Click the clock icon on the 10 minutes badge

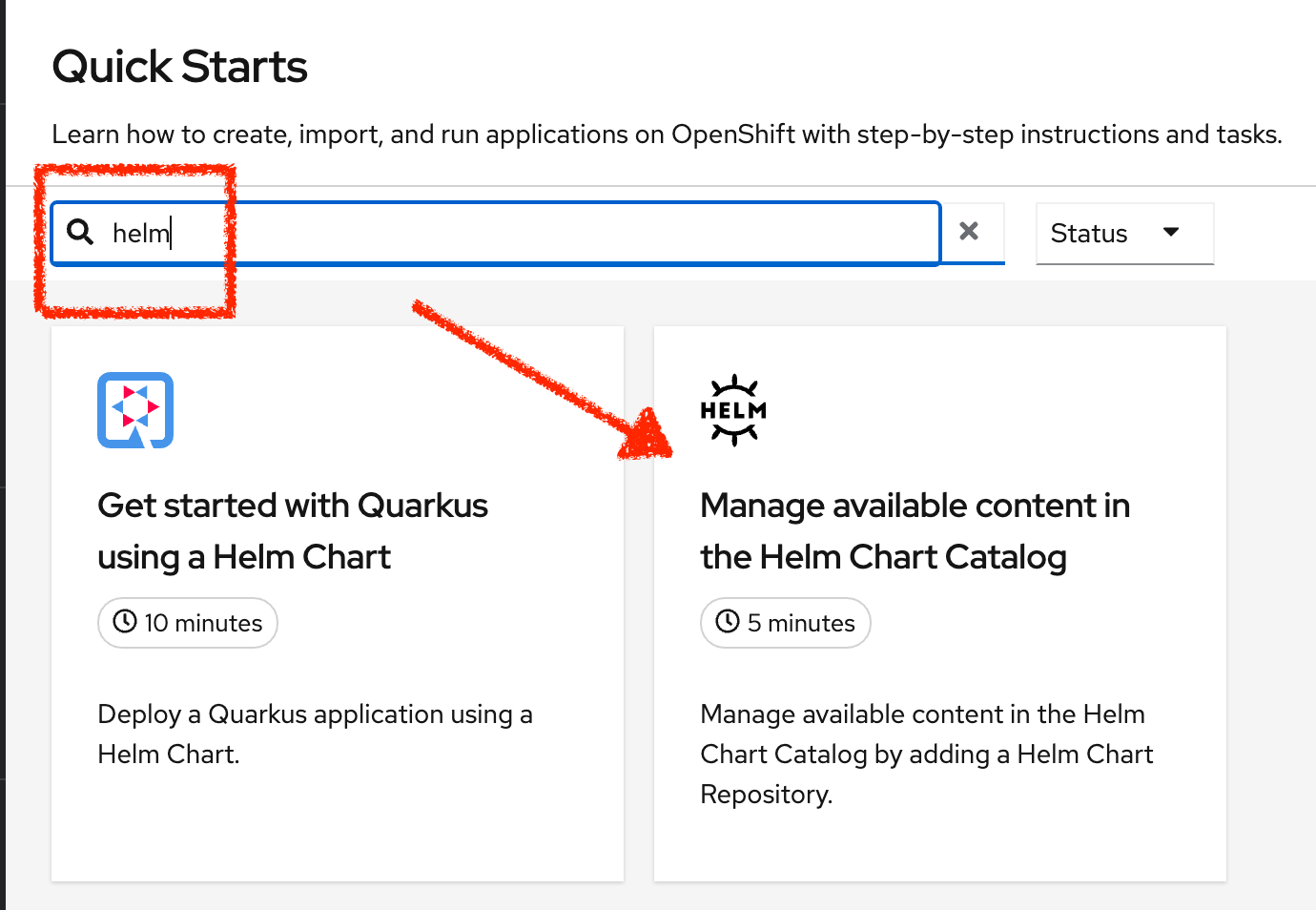point(126,622)
